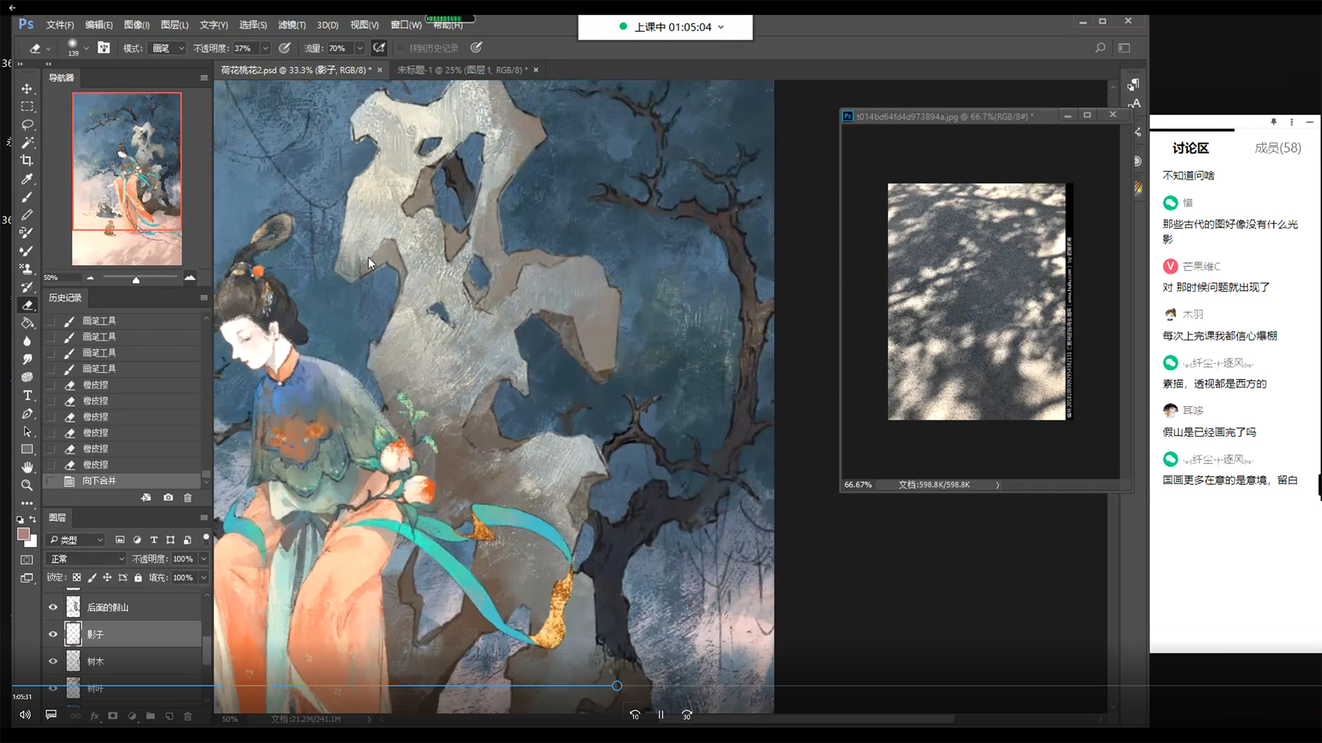Select the Path Selection arrow tool
The height and width of the screenshot is (743, 1322).
click(x=27, y=431)
